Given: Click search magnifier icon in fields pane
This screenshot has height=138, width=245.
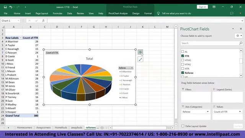Looking at the screenshot, I should (x=241, y=43).
